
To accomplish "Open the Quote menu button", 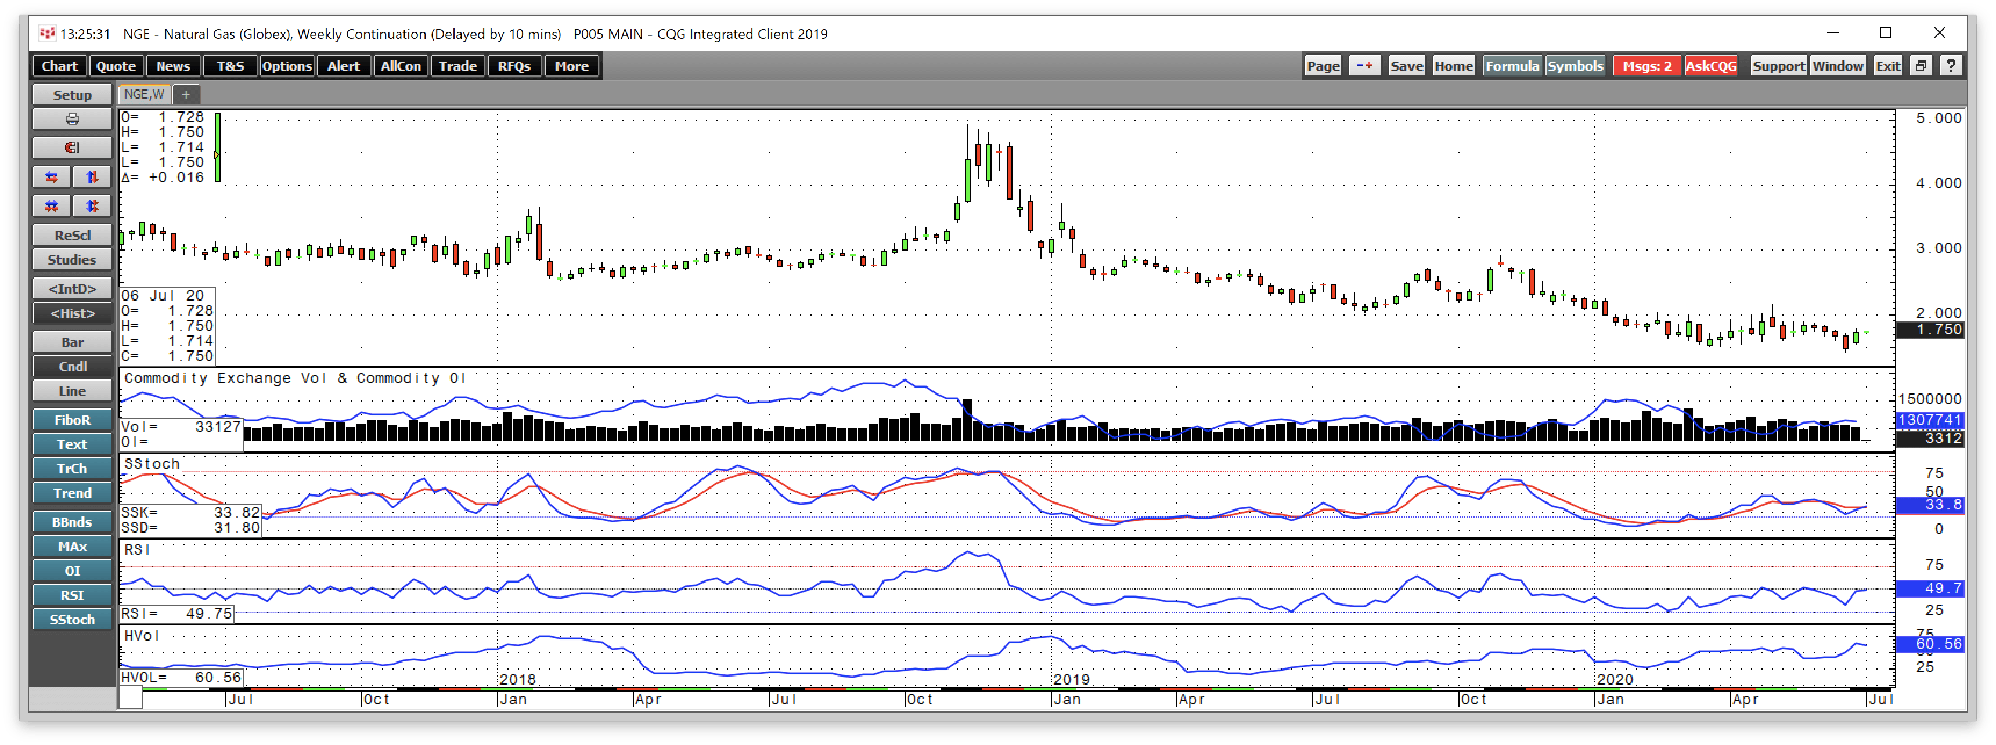I will (x=116, y=66).
